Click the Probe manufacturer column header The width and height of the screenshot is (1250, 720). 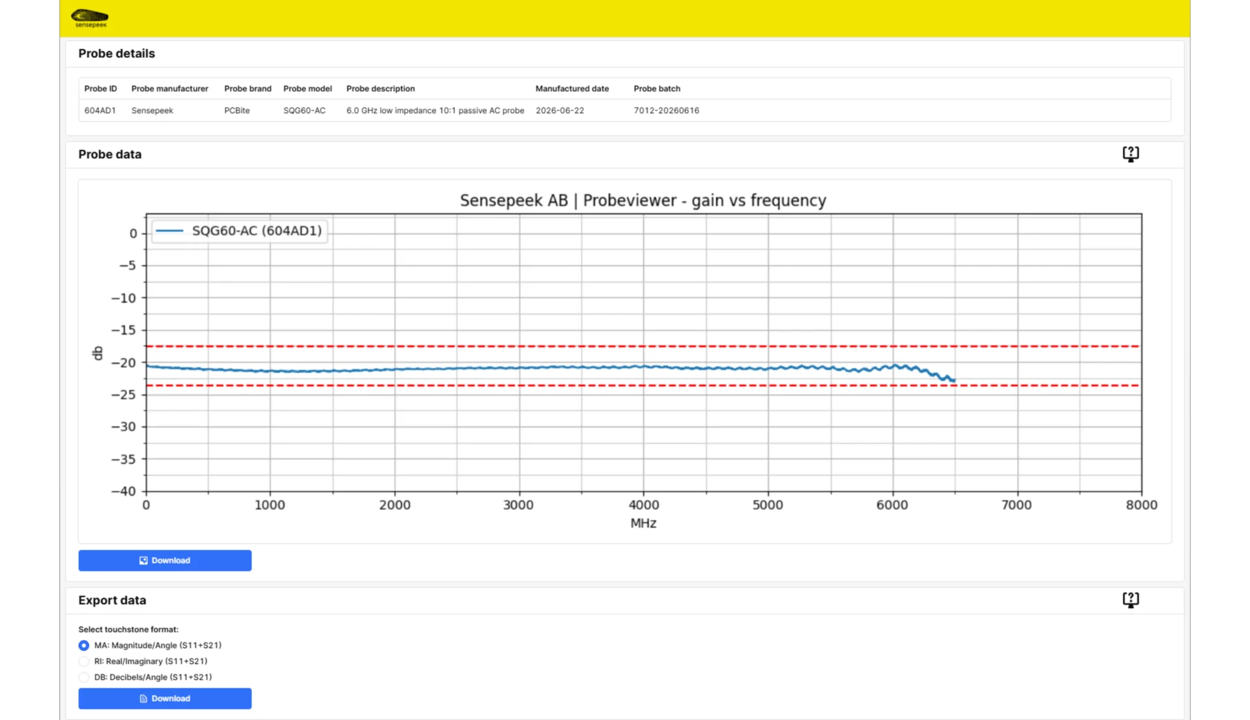pyautogui.click(x=170, y=89)
